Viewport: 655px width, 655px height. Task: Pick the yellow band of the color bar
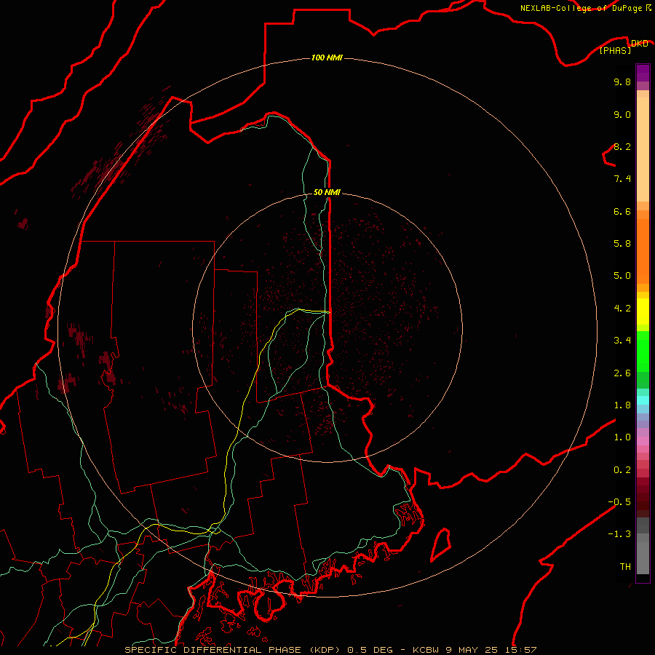tap(643, 311)
